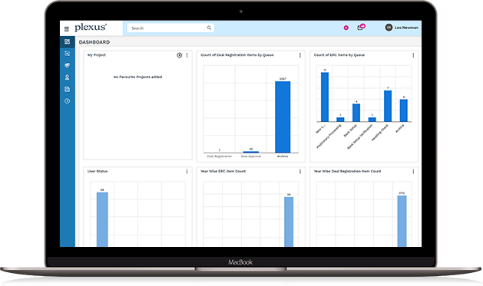This screenshot has height=286, width=483.
Task: Open the hamburger menu beside Plexus logo
Action: (67, 29)
